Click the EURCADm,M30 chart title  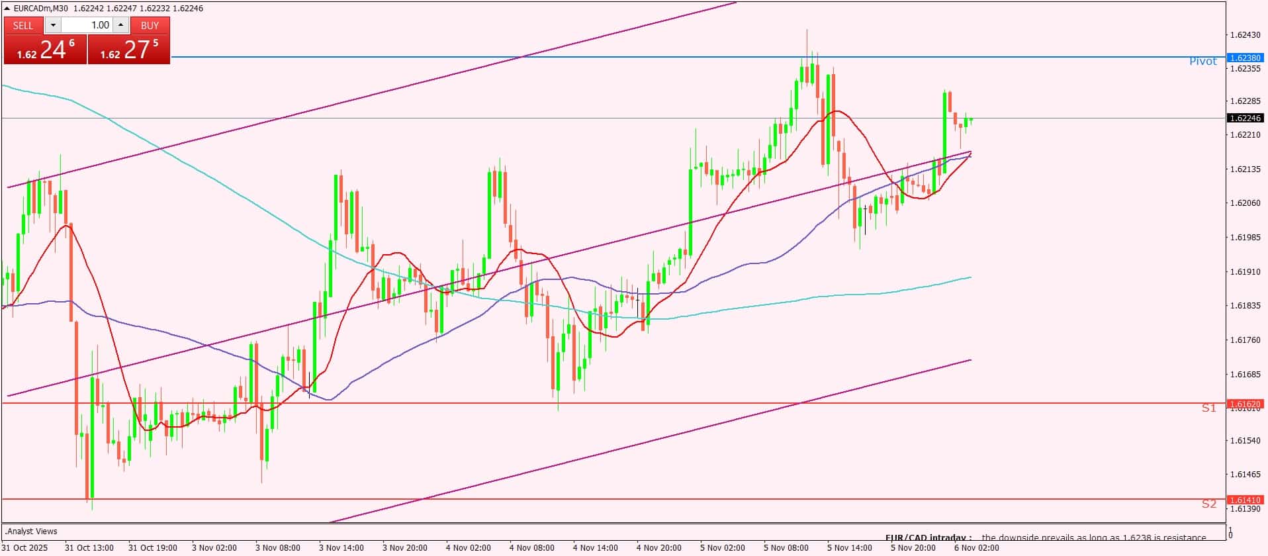(x=40, y=9)
